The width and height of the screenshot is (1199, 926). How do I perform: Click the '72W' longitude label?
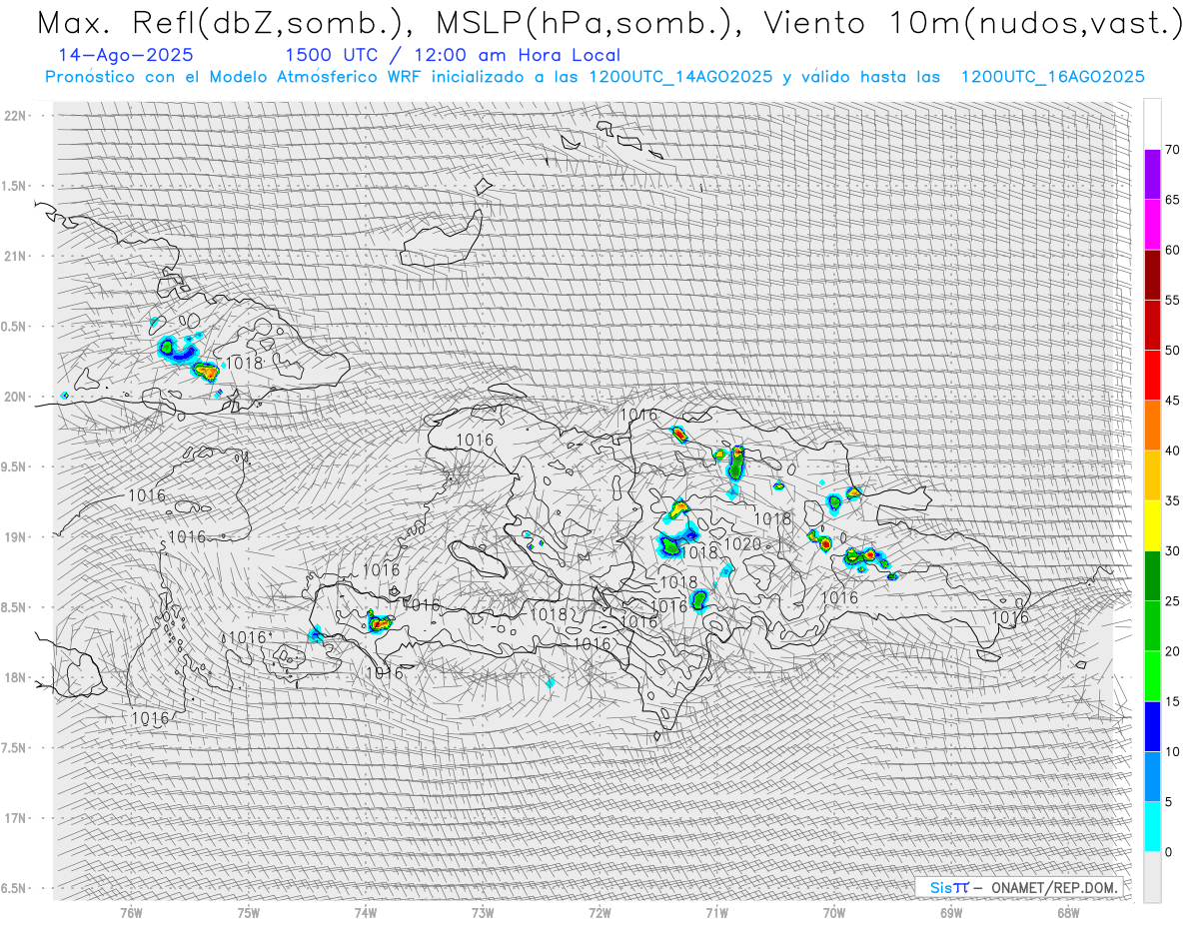click(599, 913)
